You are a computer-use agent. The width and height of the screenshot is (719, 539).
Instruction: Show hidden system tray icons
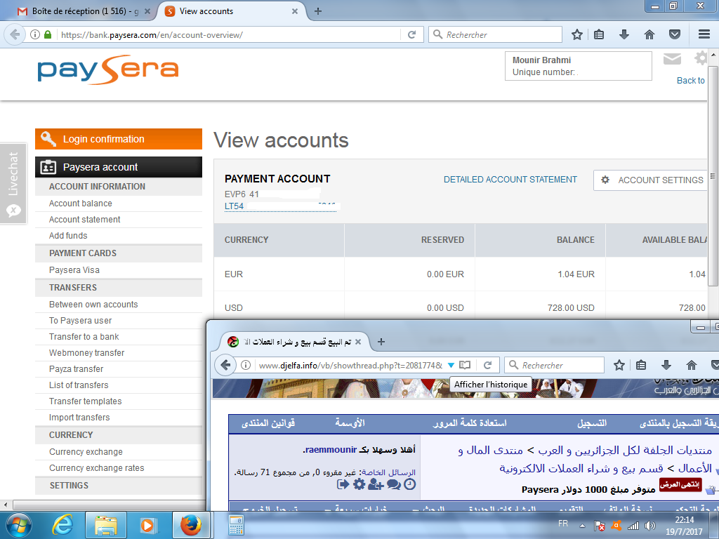582,526
